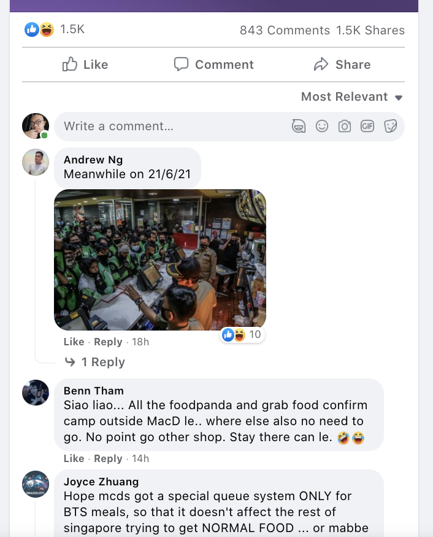Image resolution: width=433 pixels, height=537 pixels.
Task: Open the sticker picker in comment box
Action: (390, 127)
